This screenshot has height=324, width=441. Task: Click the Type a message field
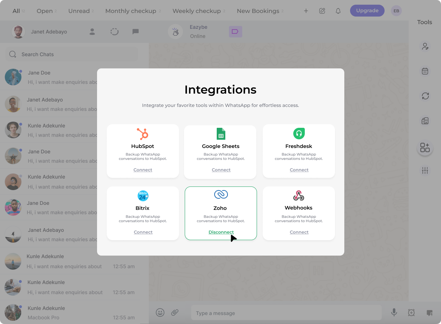coord(286,313)
